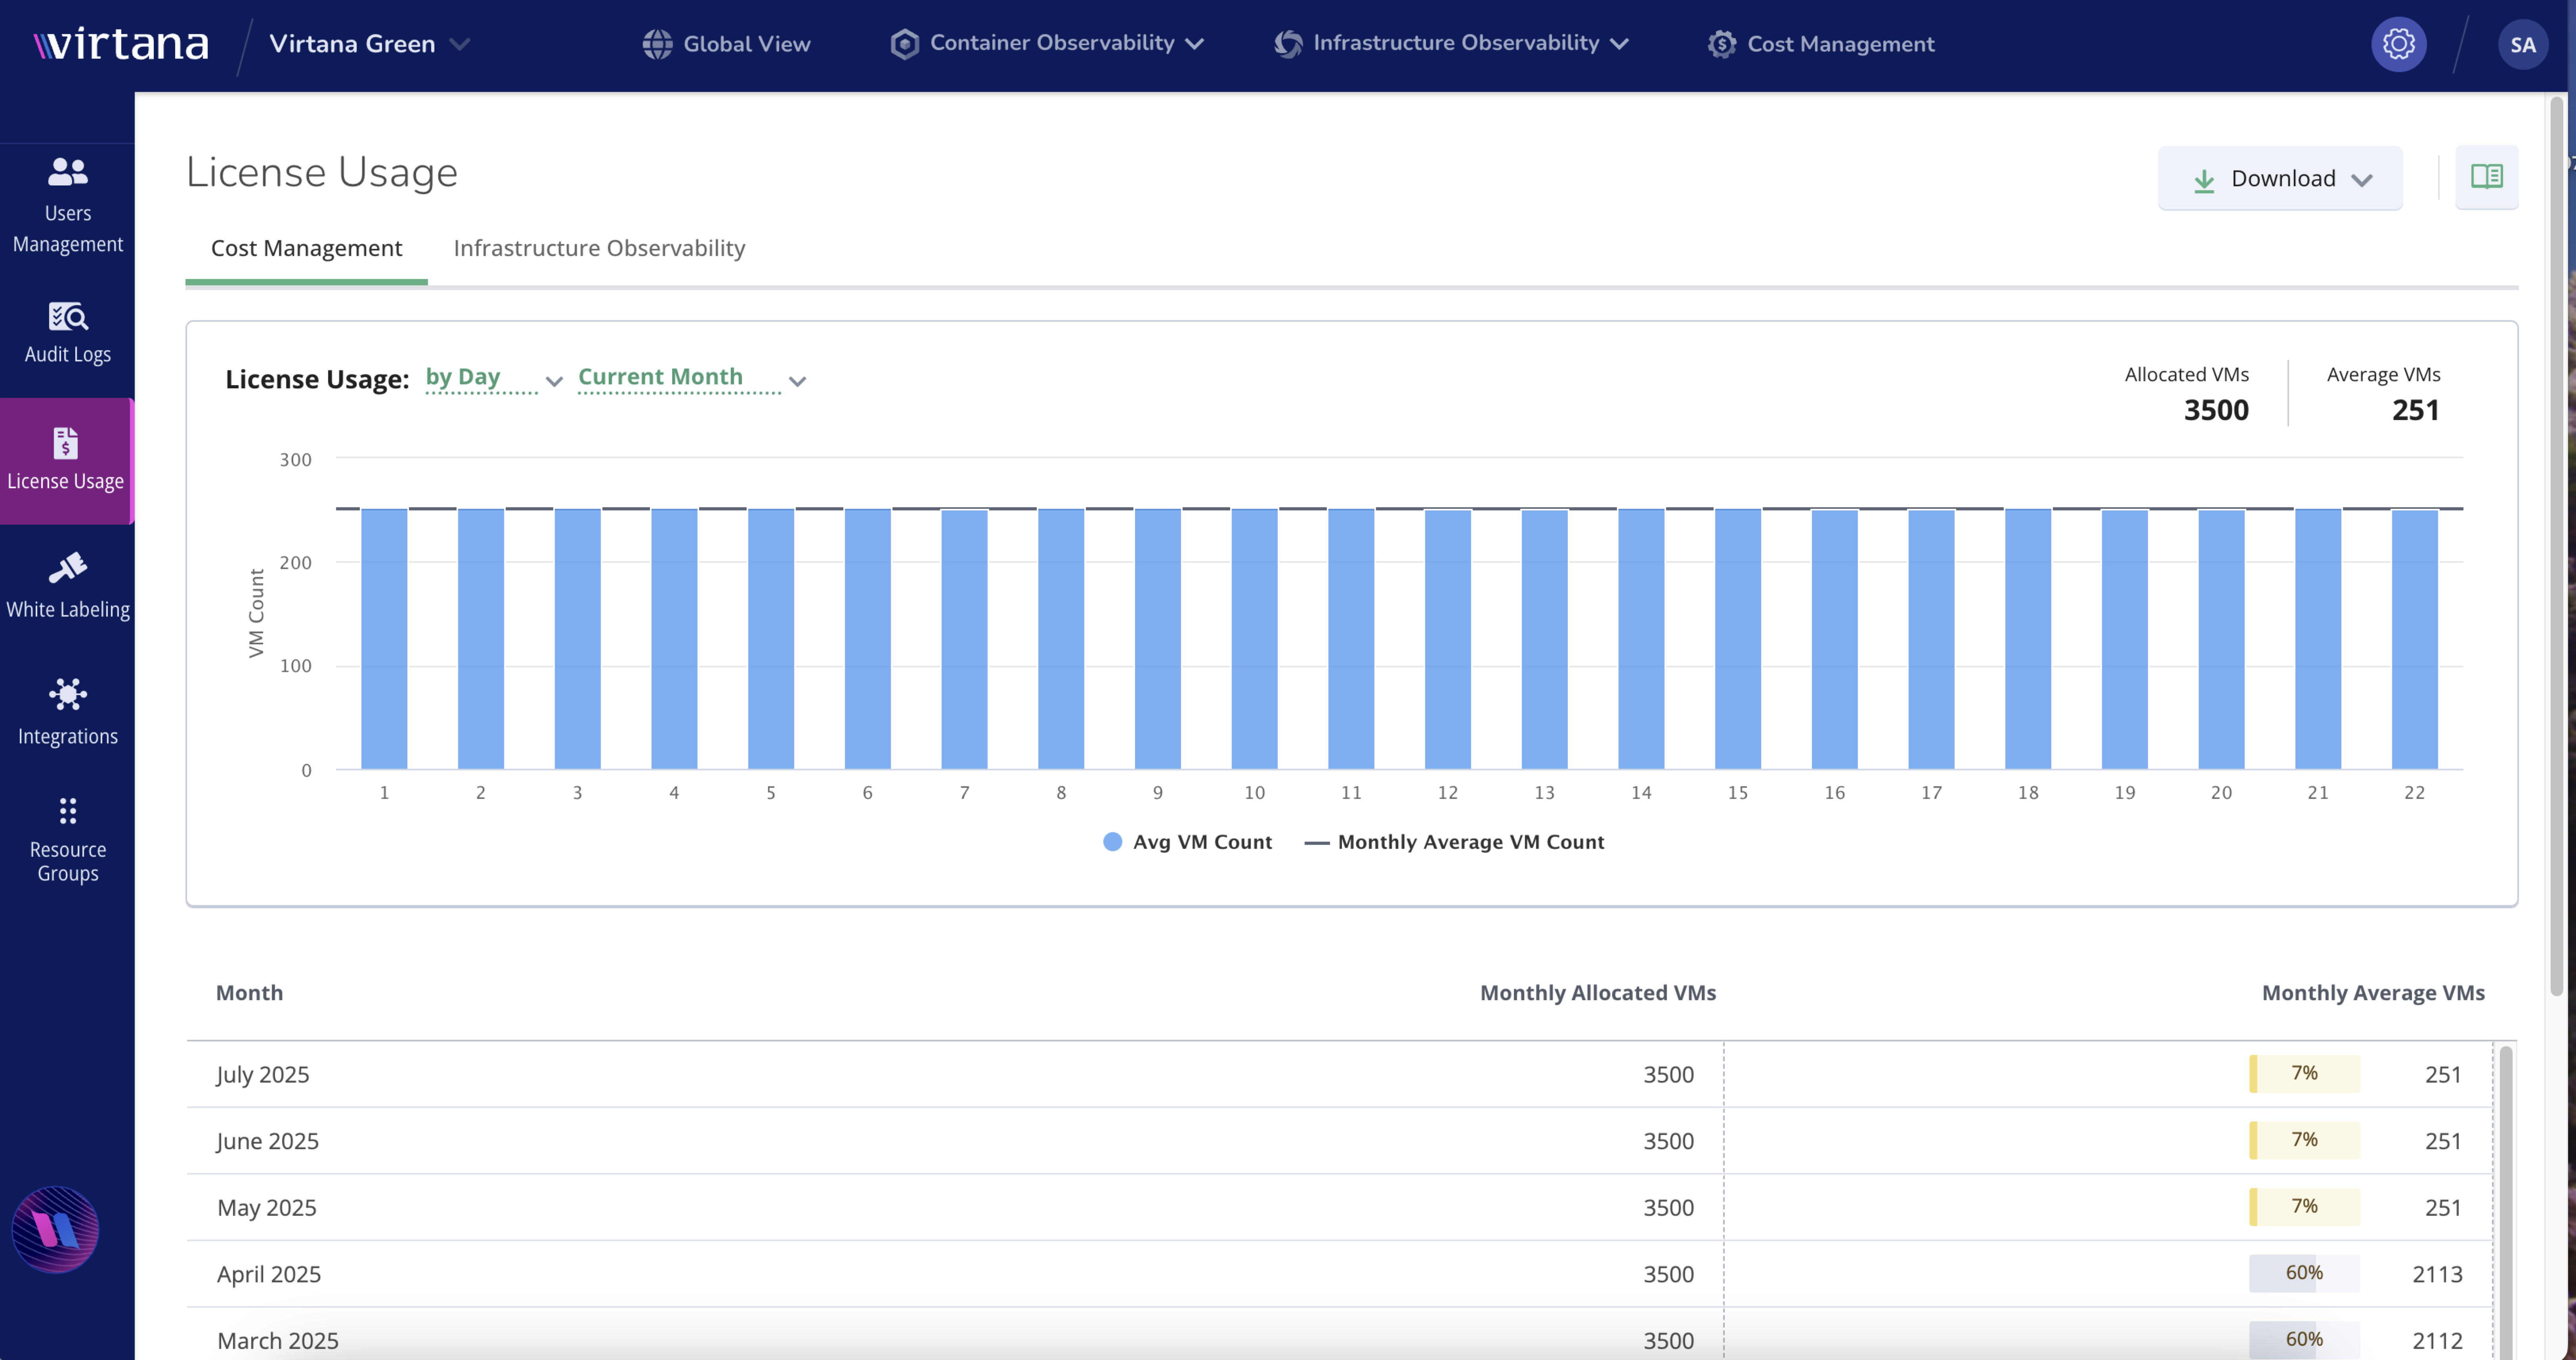Click Average VMs 251 summary value
This screenshot has width=2576, height=1360.
(x=2415, y=410)
